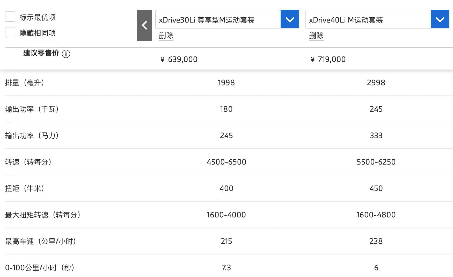Image resolution: width=453 pixels, height=277 pixels.
Task: Click the 333 horsepower value
Action: point(376,136)
